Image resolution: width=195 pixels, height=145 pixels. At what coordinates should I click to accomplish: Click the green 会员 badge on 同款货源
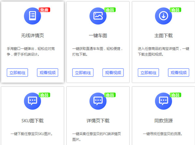175,95
